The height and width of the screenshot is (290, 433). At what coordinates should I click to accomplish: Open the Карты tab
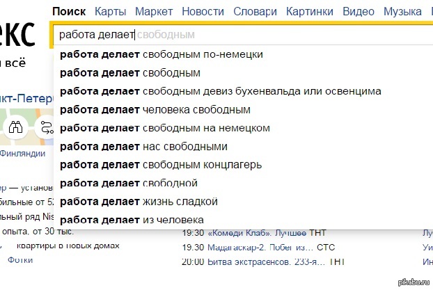110,12
